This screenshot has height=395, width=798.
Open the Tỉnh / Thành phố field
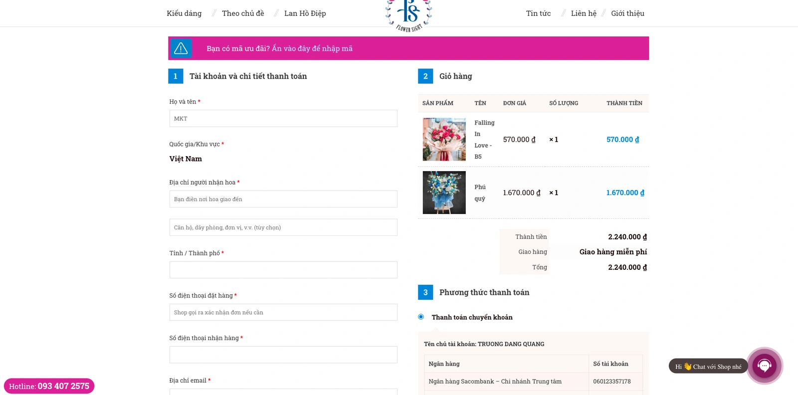pos(283,270)
